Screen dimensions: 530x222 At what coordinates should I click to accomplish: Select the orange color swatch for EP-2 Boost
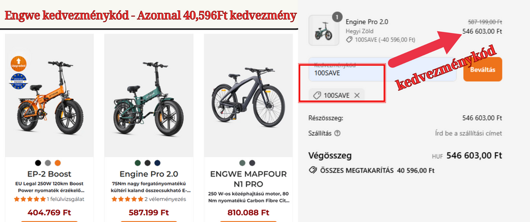tap(58, 162)
